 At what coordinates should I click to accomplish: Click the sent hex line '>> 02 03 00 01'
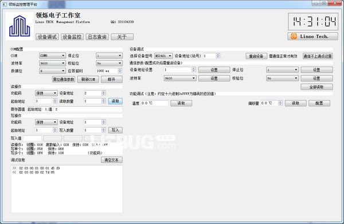point(36,168)
